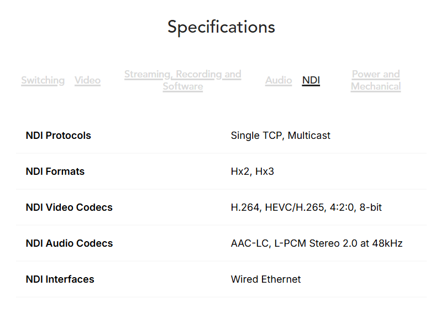Switch to the Switching specifications tab
The height and width of the screenshot is (333, 446).
coord(43,80)
